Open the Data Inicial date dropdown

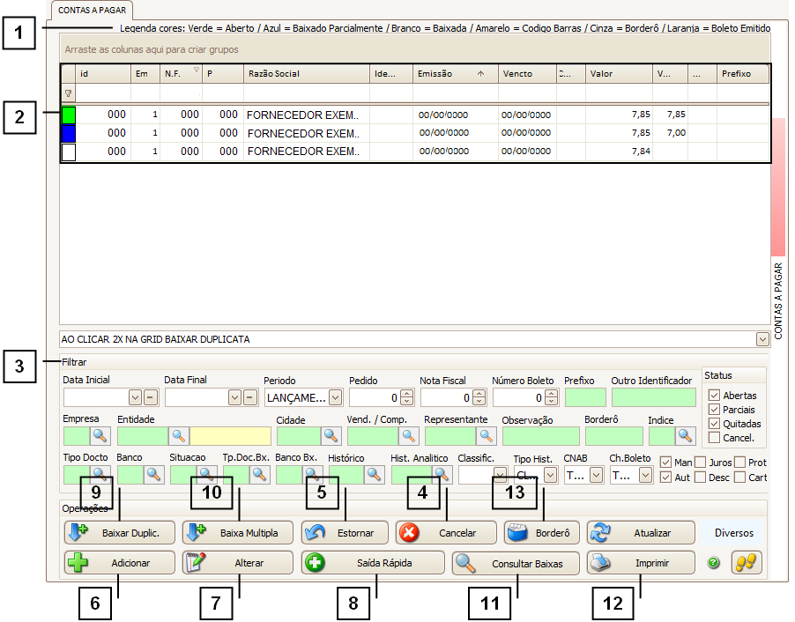pyautogui.click(x=135, y=397)
